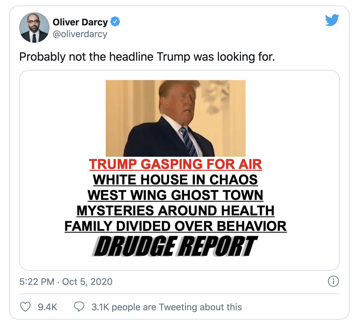Select the tweet text about Trump headline

pyautogui.click(x=147, y=57)
